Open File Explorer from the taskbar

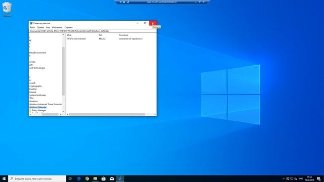pos(95,178)
